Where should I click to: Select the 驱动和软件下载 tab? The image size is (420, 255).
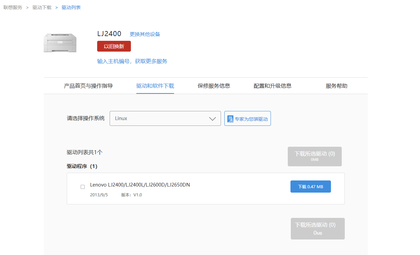tap(155, 86)
